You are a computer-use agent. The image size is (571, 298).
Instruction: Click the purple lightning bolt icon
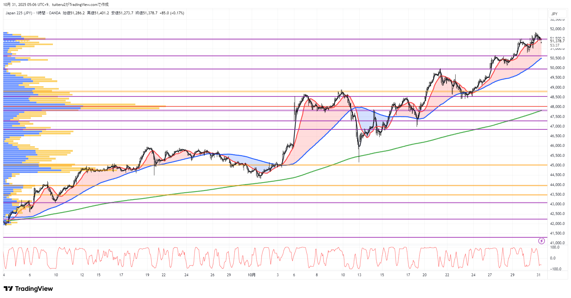tap(541, 241)
